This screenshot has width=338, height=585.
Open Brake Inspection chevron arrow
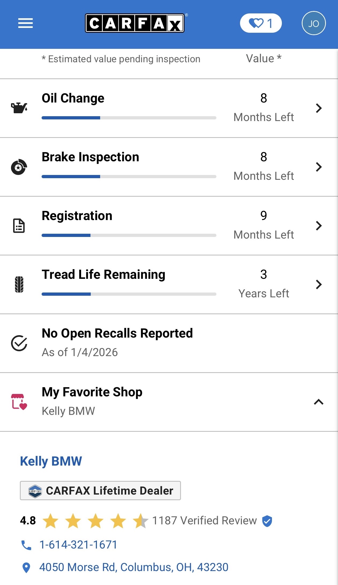(319, 167)
